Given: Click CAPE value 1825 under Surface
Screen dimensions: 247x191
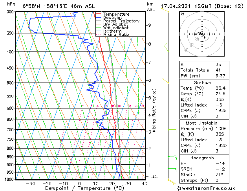Looking at the screenshot, I should click(x=221, y=110).
